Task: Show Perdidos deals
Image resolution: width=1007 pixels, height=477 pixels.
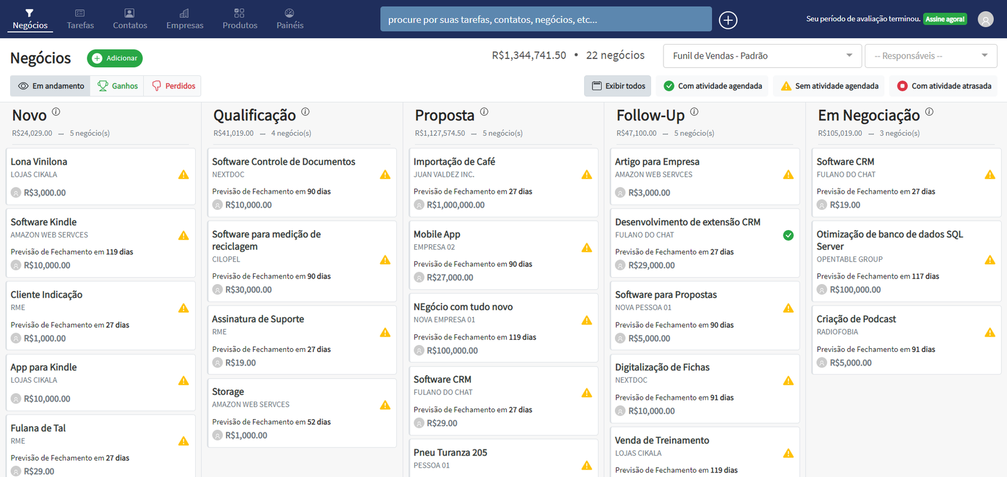Action: click(173, 86)
